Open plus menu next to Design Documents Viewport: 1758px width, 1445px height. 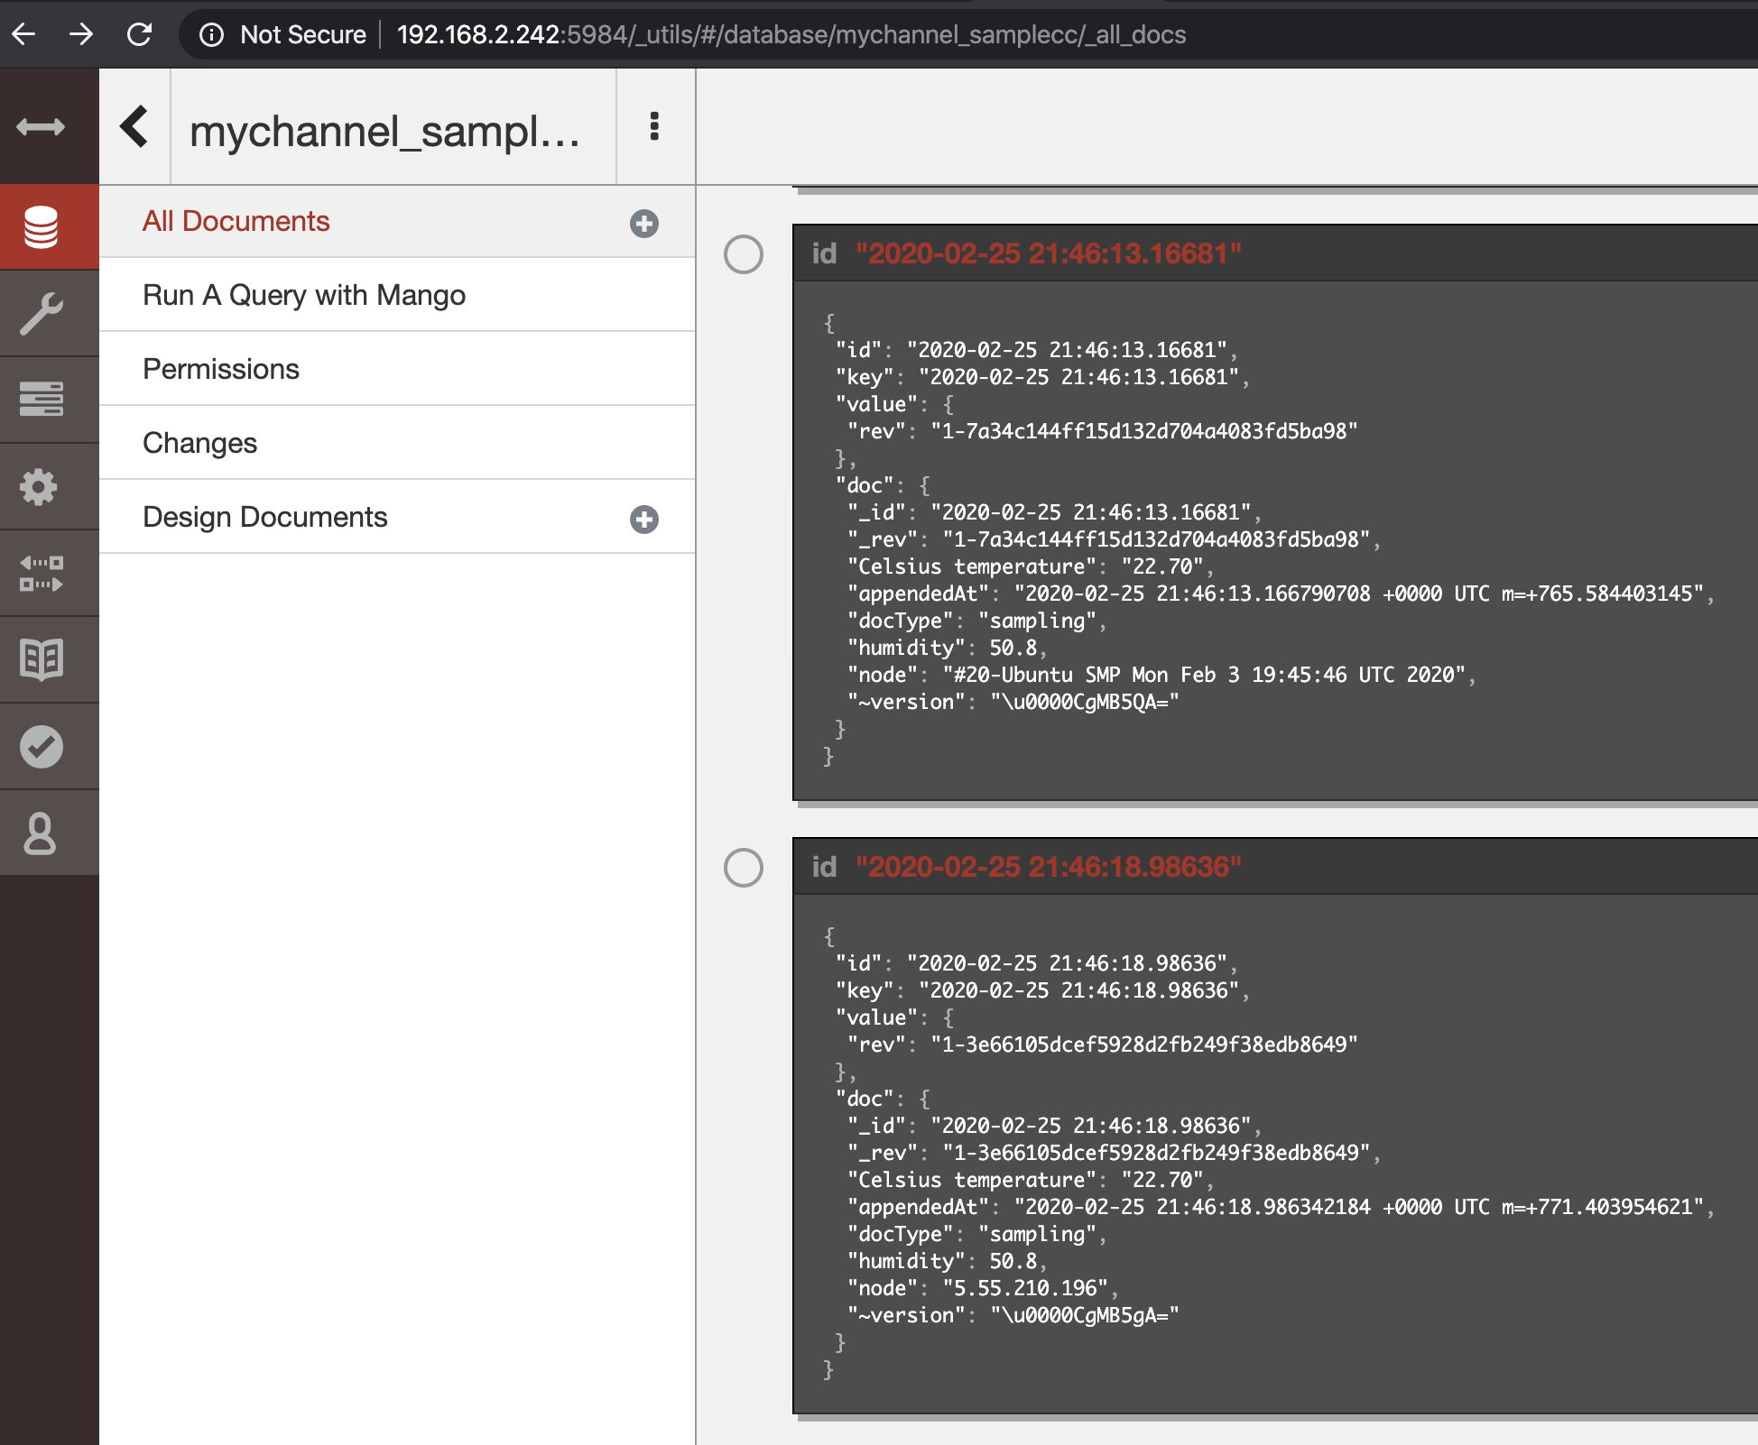click(643, 519)
